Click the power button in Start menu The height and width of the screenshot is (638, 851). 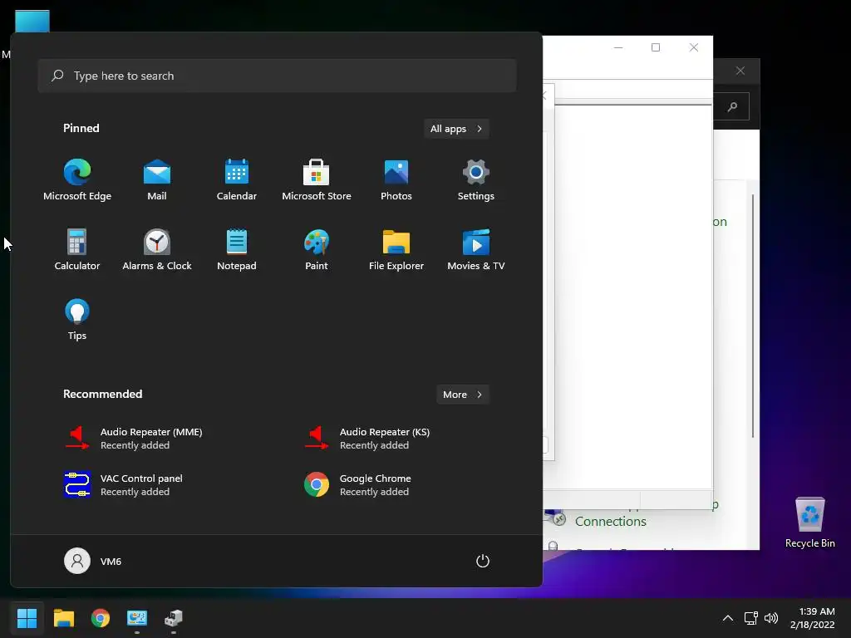483,561
